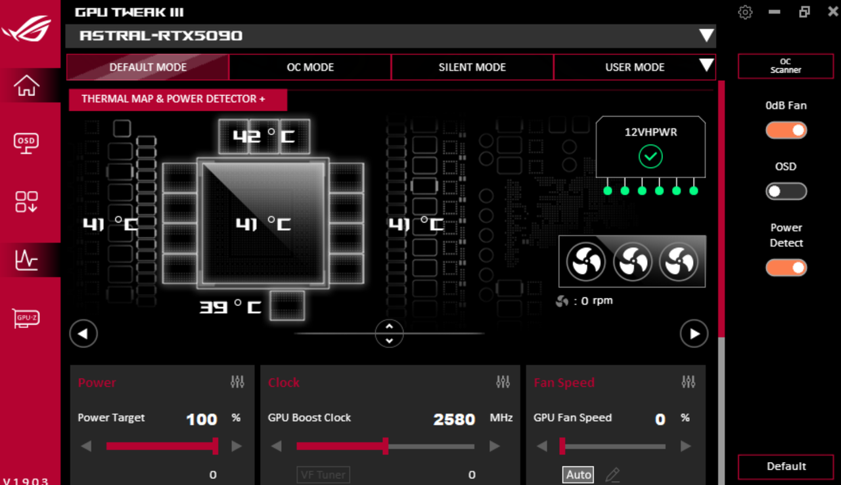Disable the 0dB Fan feature
This screenshot has height=485, width=841.
coord(786,130)
